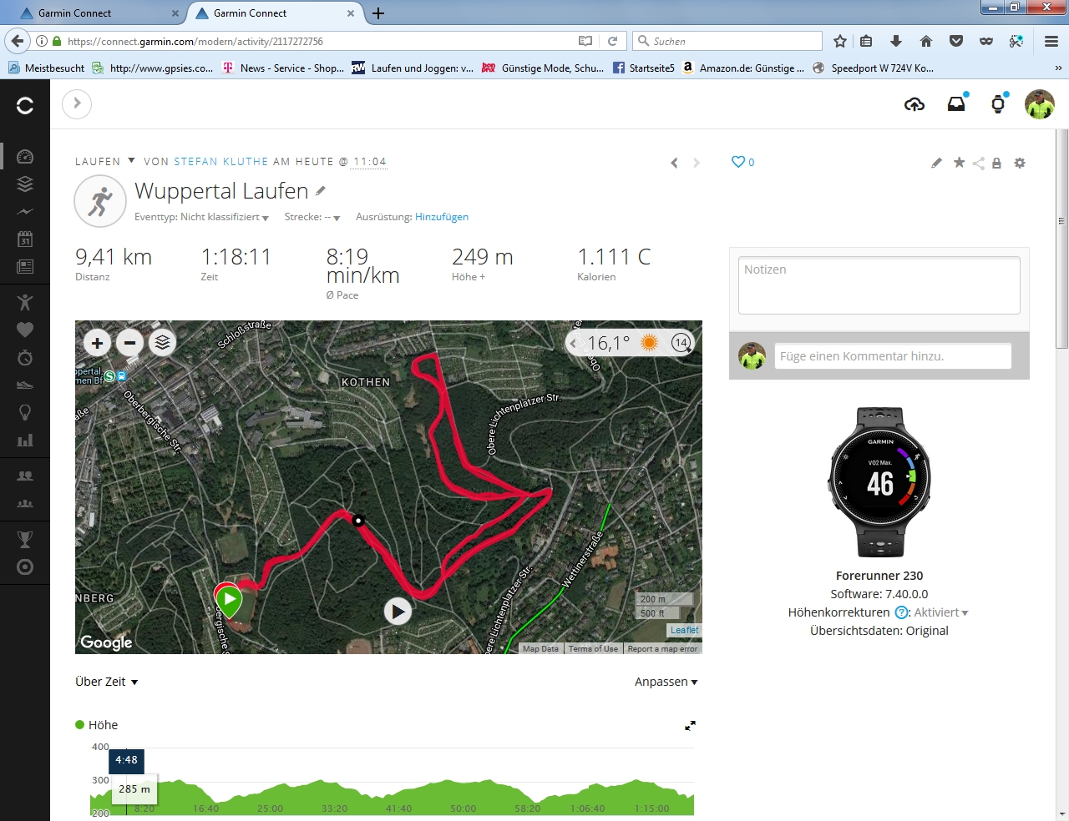Open the activity settings gear icon
The height and width of the screenshot is (821, 1069).
click(1020, 163)
